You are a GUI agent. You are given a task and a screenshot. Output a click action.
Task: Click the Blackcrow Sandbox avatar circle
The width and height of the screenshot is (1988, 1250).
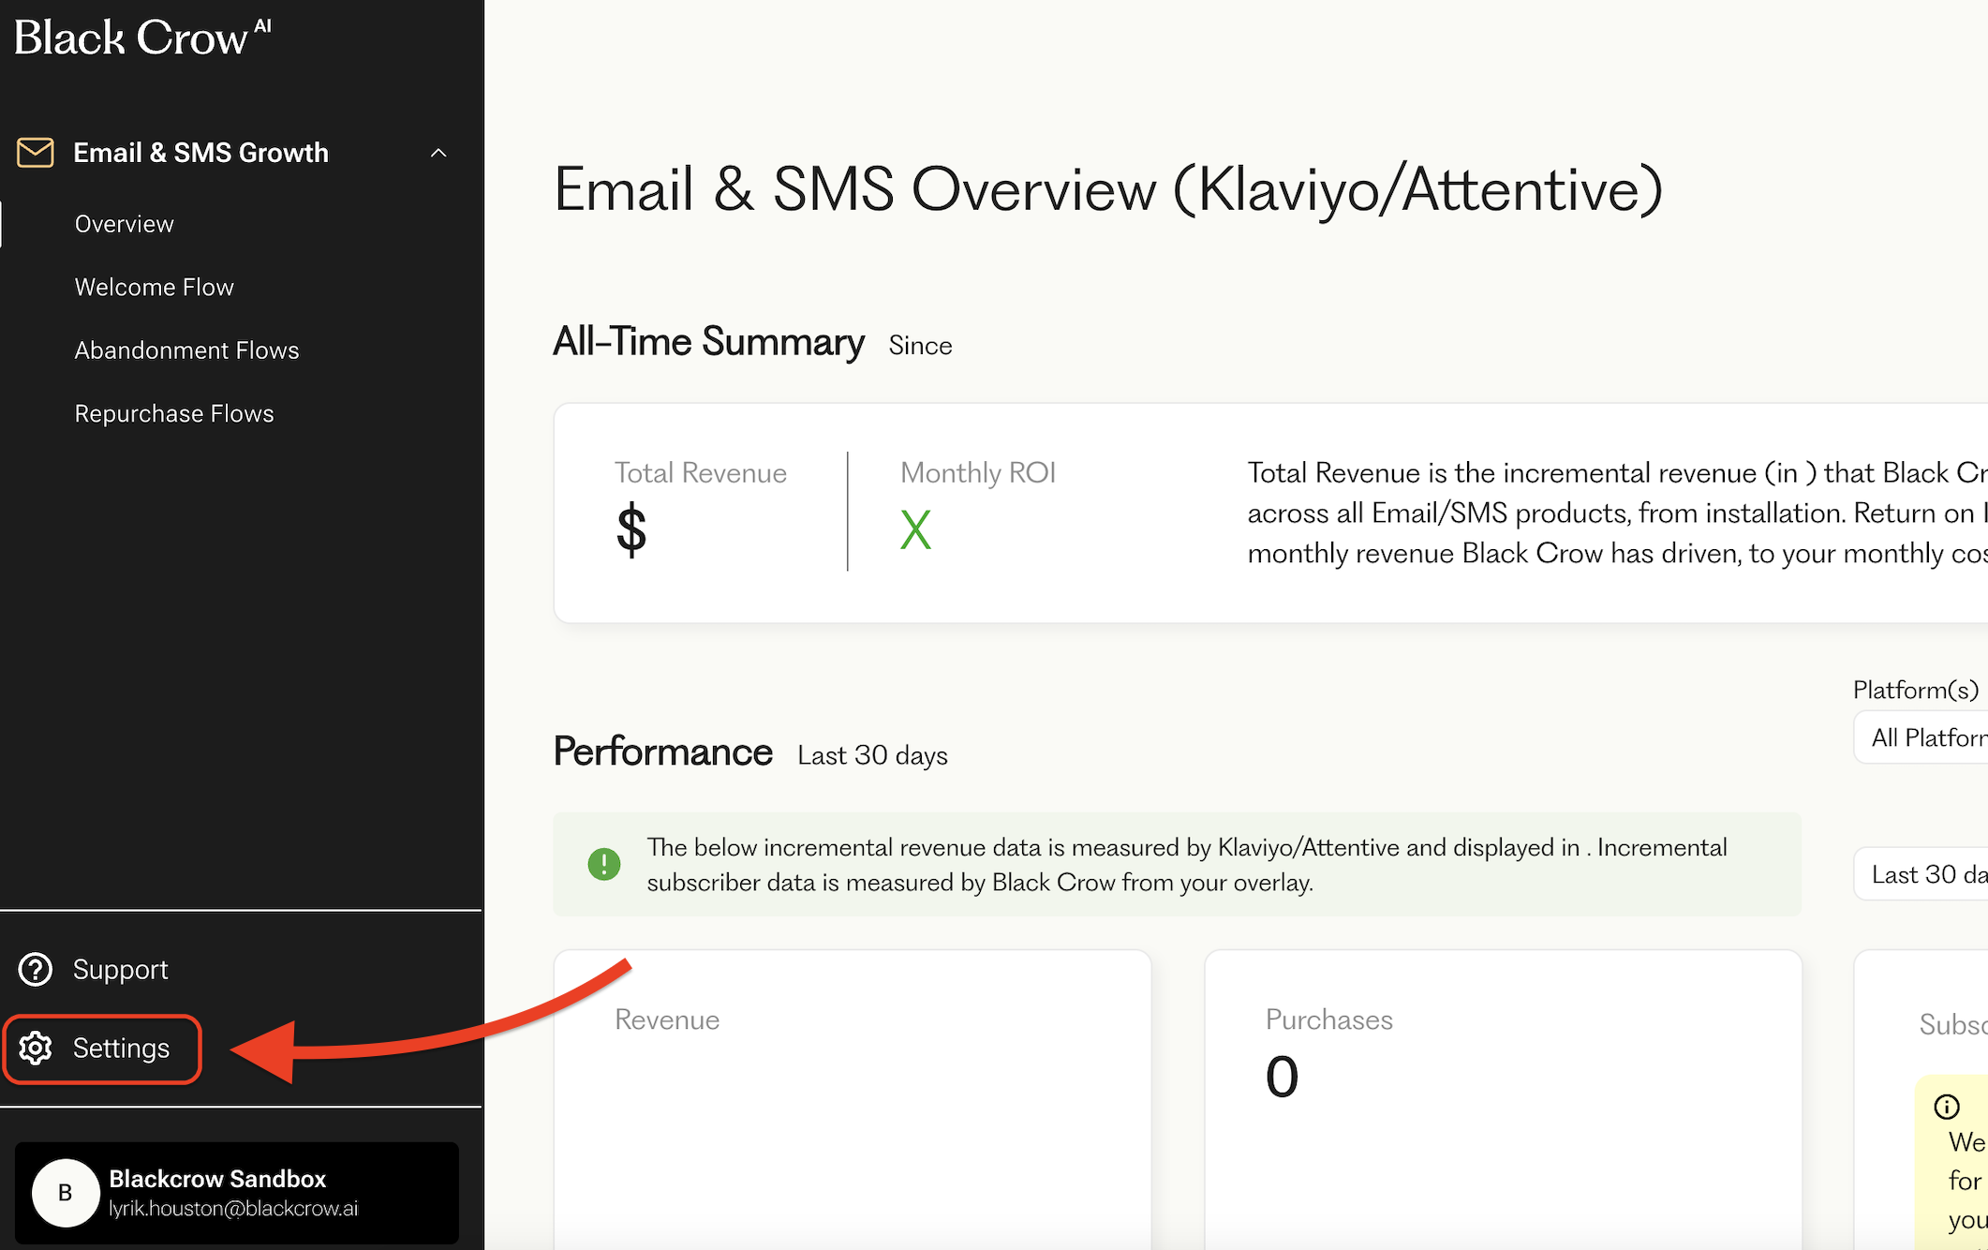(x=66, y=1193)
